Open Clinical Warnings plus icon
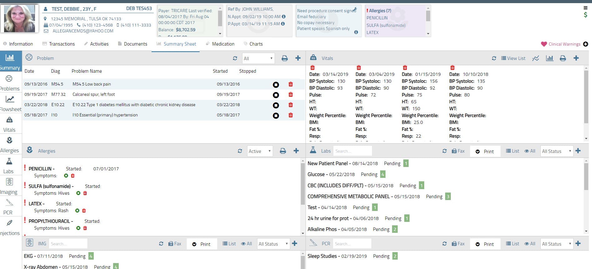The image size is (592, 269). pos(585,44)
